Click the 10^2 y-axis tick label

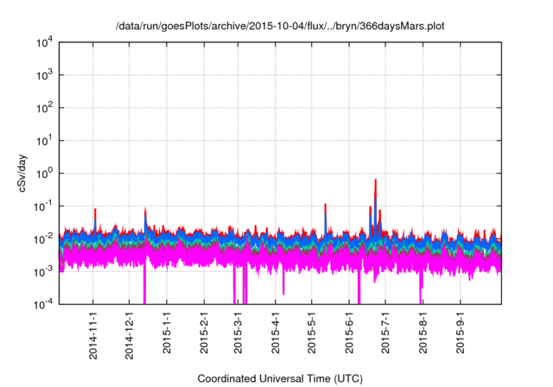[x=44, y=108]
